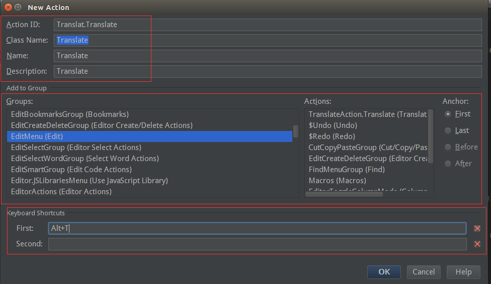Click the Actions list horizontal scrollbar
This screenshot has width=491, height=284.
(x=344, y=194)
